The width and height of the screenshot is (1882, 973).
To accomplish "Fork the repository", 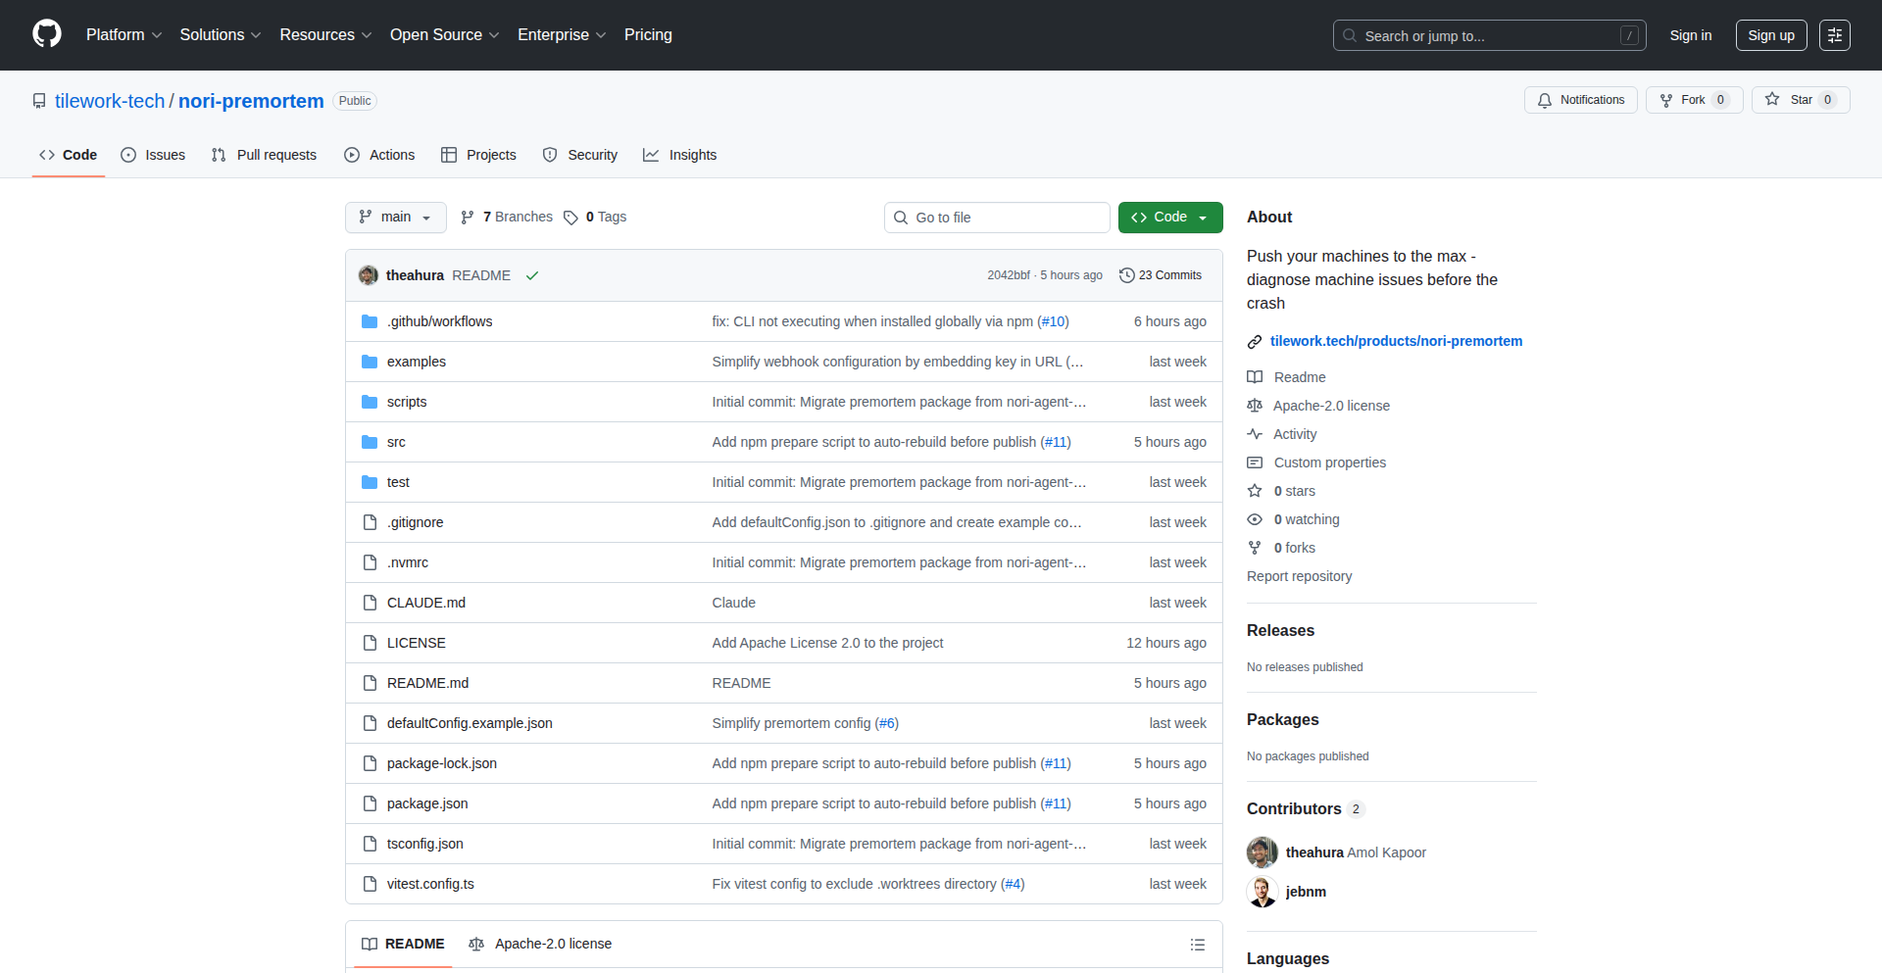I will [x=1695, y=100].
